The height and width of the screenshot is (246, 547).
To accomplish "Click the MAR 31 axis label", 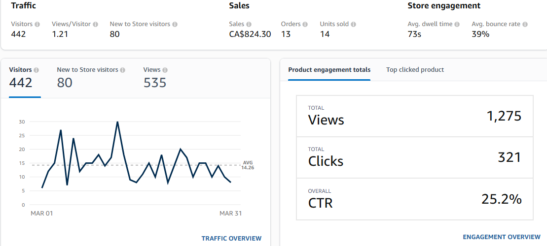I will [230, 214].
